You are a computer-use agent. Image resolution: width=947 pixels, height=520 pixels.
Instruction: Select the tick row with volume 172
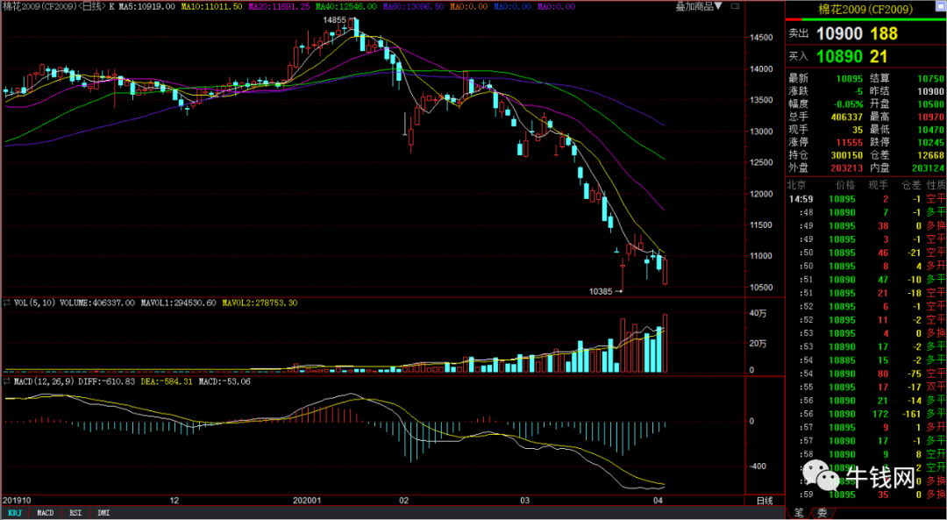click(866, 414)
